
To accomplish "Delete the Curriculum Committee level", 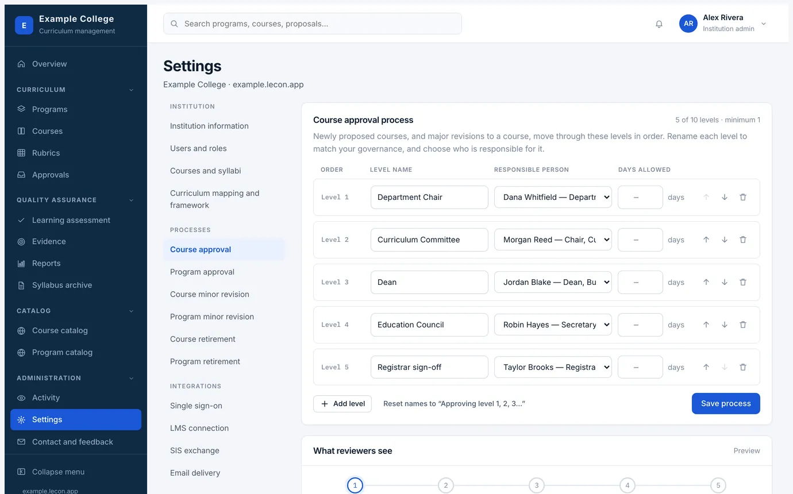I will (743, 240).
